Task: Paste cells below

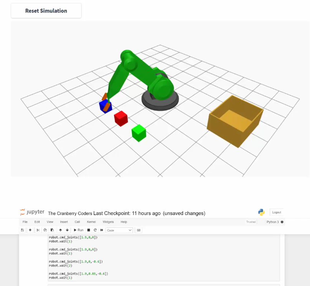Action: (52, 230)
